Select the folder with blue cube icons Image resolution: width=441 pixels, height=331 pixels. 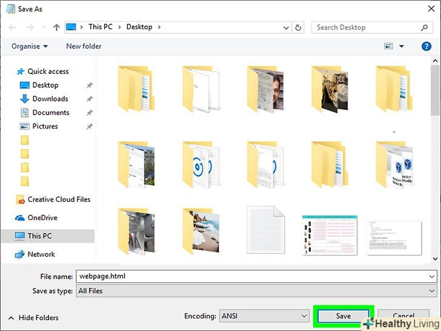pyautogui.click(x=394, y=165)
